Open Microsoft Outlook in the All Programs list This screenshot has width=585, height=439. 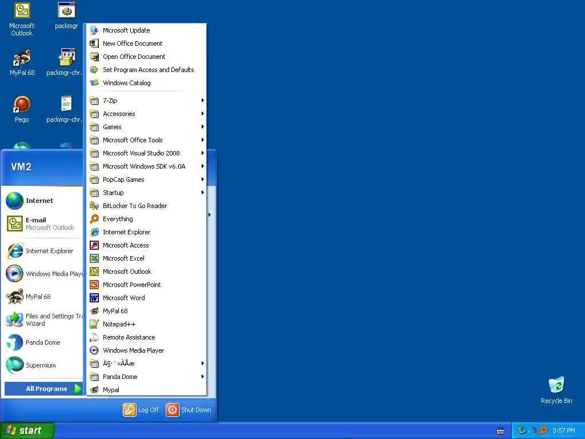pos(147,272)
